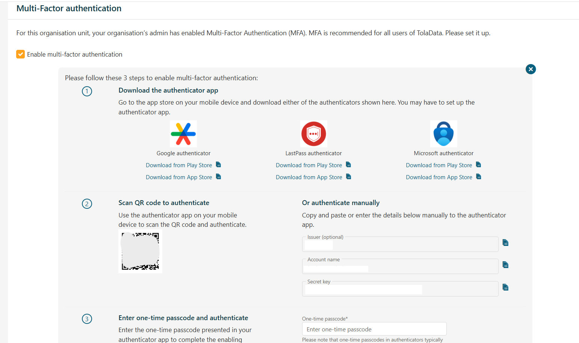
Task: Copy the Issuer field value
Action: (505, 243)
